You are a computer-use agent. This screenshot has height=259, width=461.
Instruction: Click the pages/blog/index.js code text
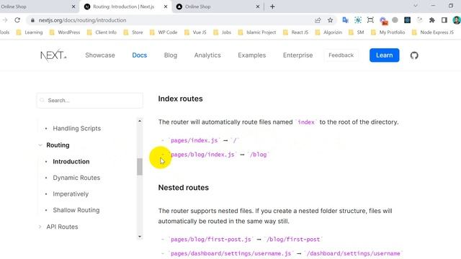click(203, 155)
